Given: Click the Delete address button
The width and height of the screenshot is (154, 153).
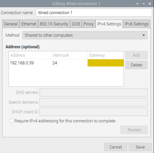Looking at the screenshot, I should (137, 65).
